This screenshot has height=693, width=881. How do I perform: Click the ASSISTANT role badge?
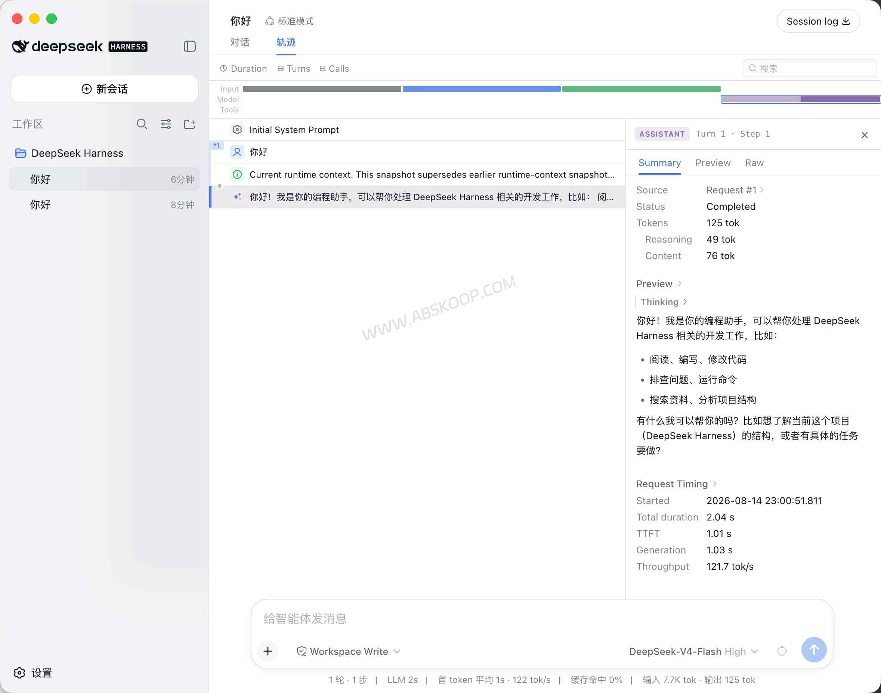coord(662,134)
